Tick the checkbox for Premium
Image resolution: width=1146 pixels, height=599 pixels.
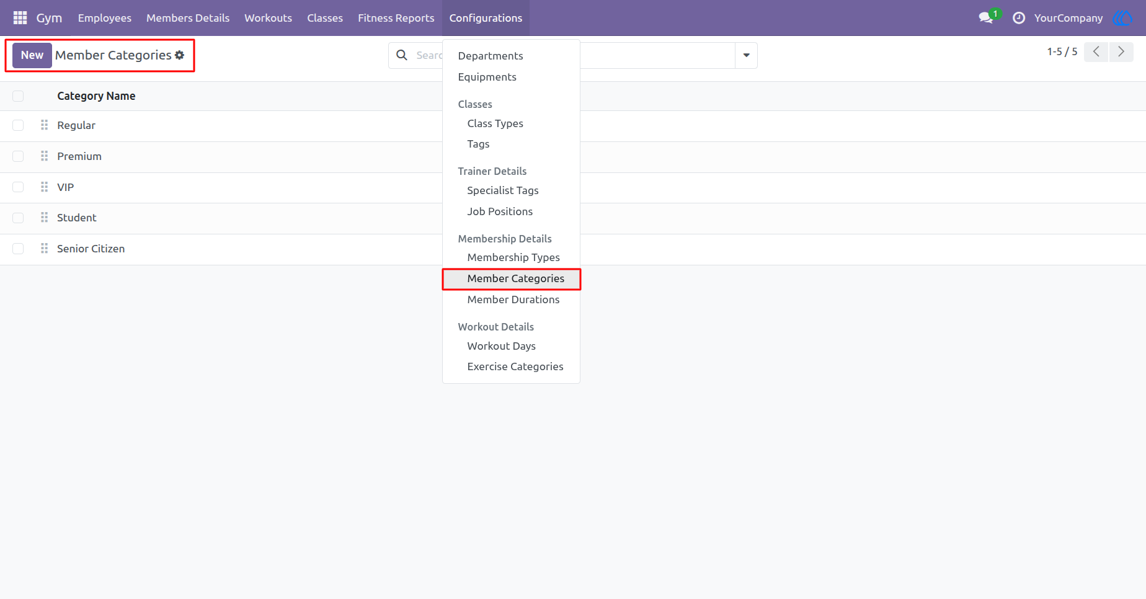pyautogui.click(x=18, y=156)
